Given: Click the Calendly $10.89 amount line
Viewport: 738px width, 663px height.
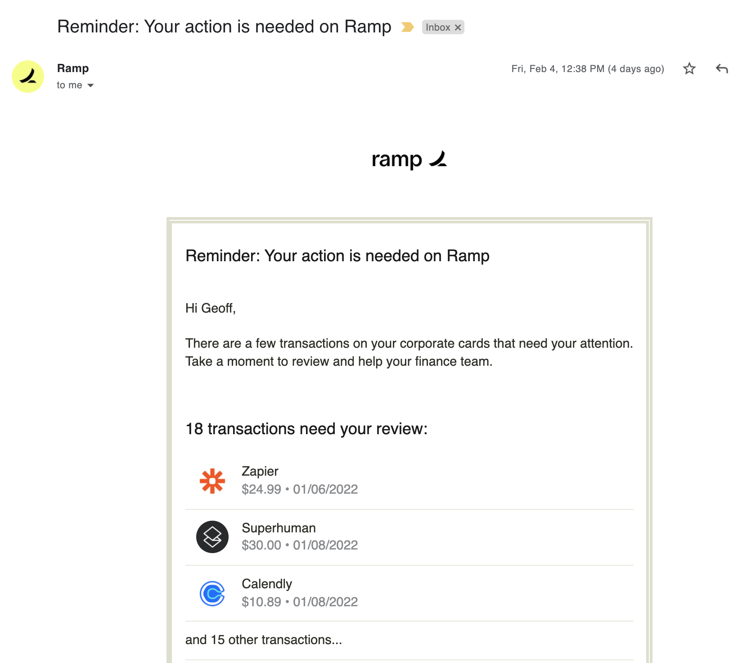Looking at the screenshot, I should coord(300,602).
